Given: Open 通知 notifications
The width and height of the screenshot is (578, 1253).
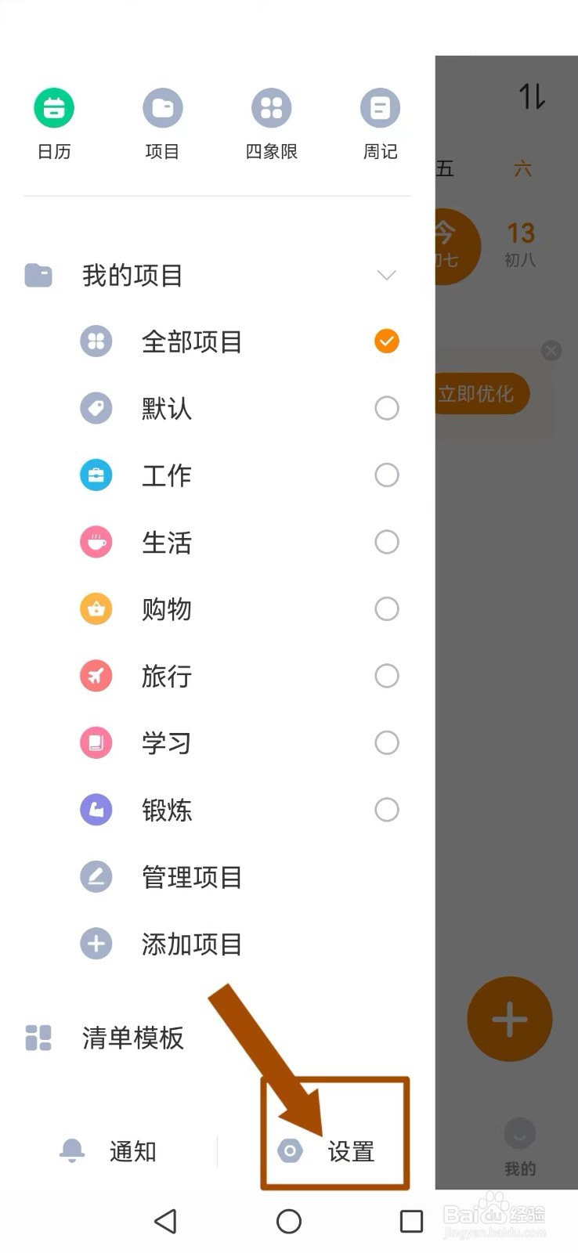Looking at the screenshot, I should pyautogui.click(x=110, y=1151).
